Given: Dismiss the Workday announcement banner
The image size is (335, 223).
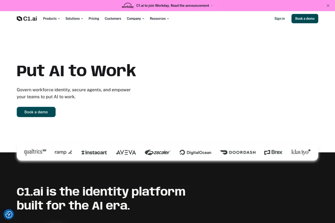Looking at the screenshot, I should [328, 6].
